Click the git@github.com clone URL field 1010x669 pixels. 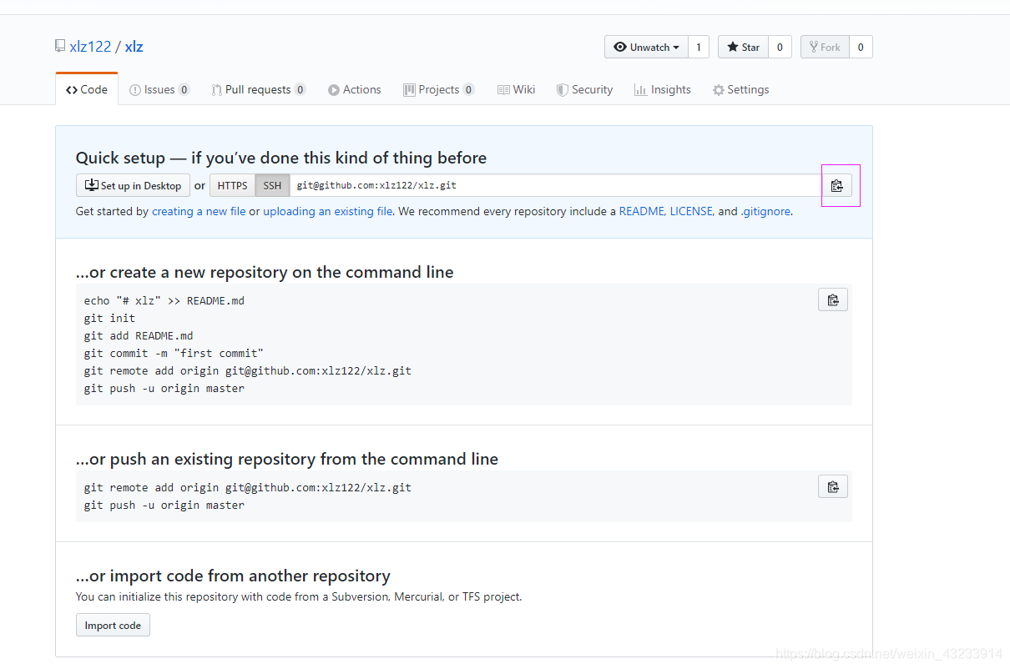[x=555, y=185]
